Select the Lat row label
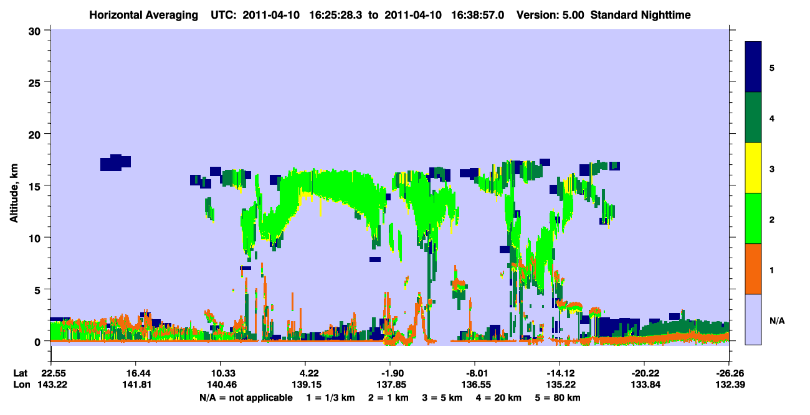Viewport: 810px width, 415px height. coord(20,373)
